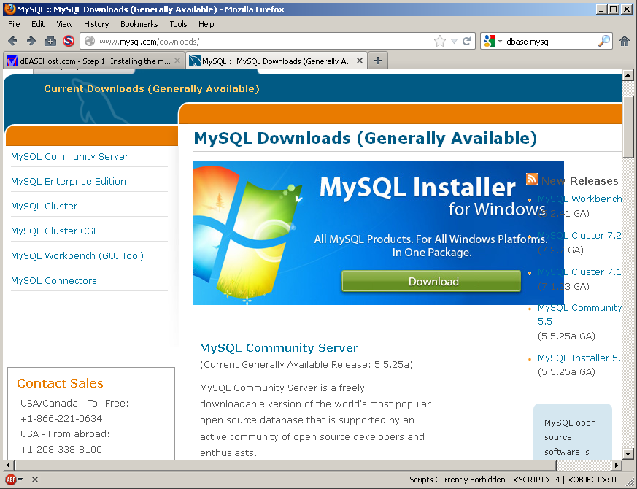637x489 pixels.
Task: Open the View menu
Action: (x=64, y=24)
